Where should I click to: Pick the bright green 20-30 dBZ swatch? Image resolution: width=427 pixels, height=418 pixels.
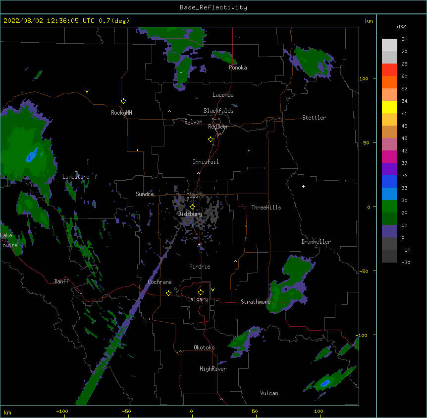389,207
